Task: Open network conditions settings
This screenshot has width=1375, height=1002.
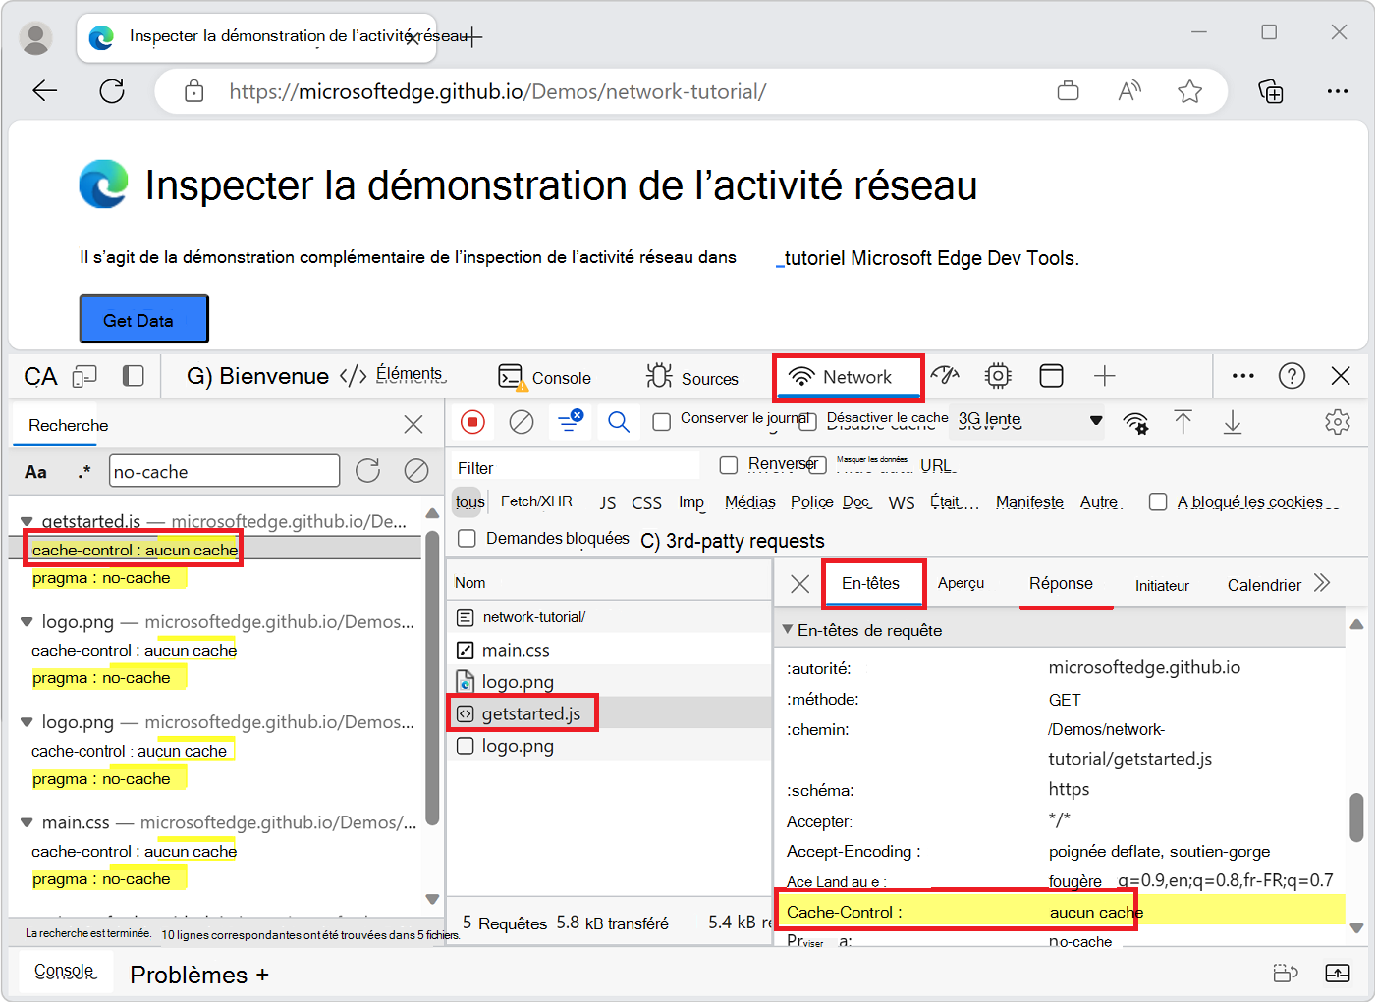Action: 1136,421
